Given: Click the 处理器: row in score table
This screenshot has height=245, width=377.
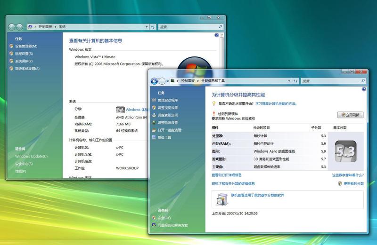Looking at the screenshot, I should point(269,136).
